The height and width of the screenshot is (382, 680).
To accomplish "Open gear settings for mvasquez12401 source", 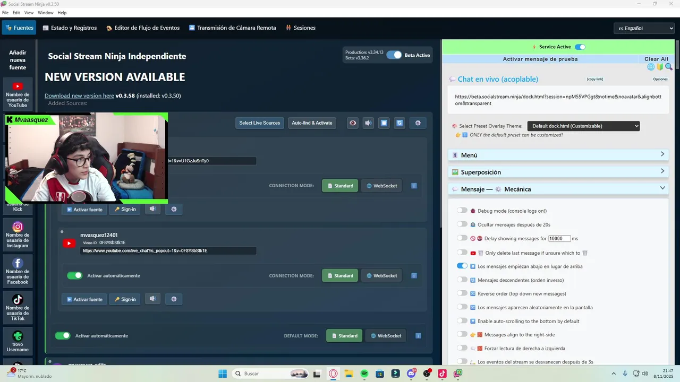I will point(174,299).
